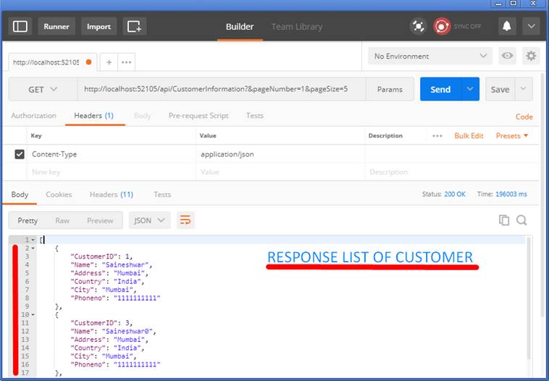Image resolution: width=549 pixels, height=381 pixels.
Task: Toggle the sidebar panel icon
Action: (20, 27)
